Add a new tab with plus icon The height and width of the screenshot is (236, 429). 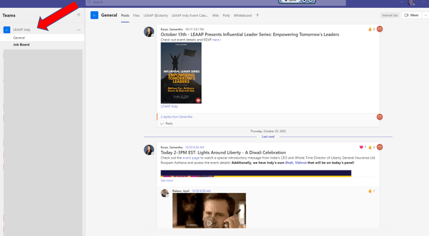coord(257,15)
